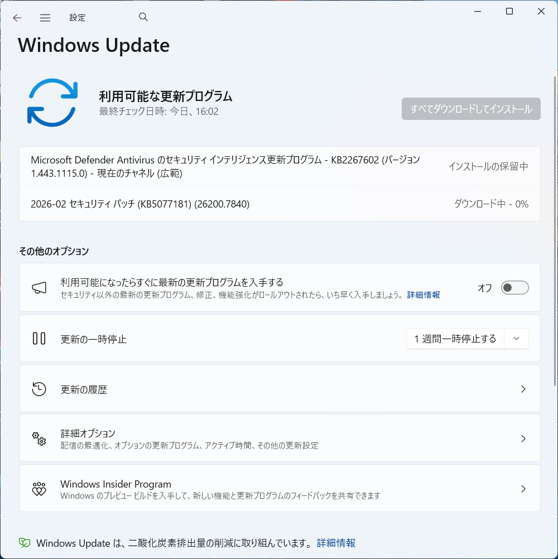Click the 1 週間一時停止する button
Screen dimensions: 558x559
[x=455, y=338]
